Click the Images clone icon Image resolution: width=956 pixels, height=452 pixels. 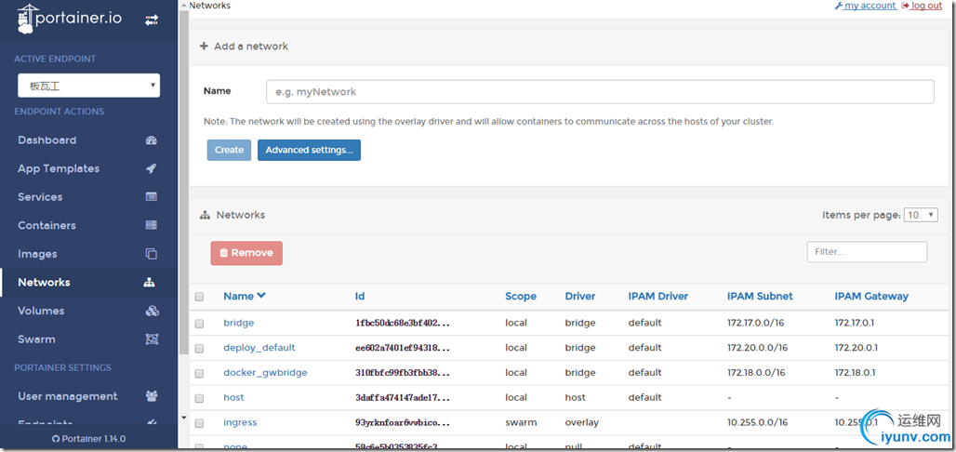pos(152,254)
